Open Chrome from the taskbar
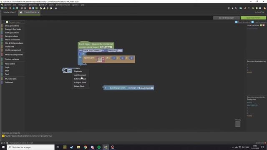The height and width of the screenshot is (150, 267). pyautogui.click(x=85, y=147)
